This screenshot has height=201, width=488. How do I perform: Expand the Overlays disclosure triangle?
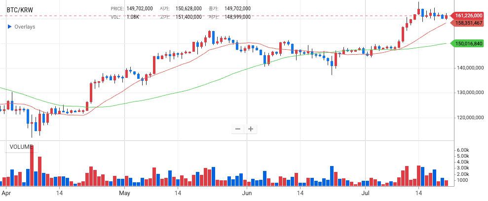[x=9, y=27]
